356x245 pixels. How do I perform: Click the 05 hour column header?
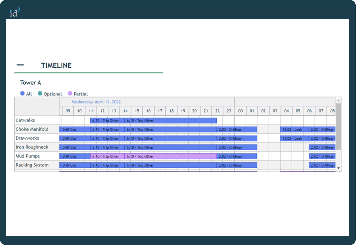pyautogui.click(x=298, y=111)
